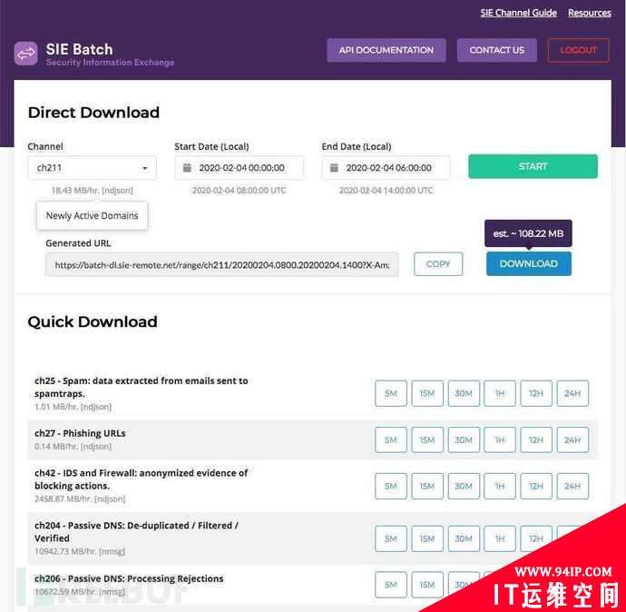The width and height of the screenshot is (626, 612).
Task: Select the Generated URL text field
Action: pyautogui.click(x=222, y=264)
